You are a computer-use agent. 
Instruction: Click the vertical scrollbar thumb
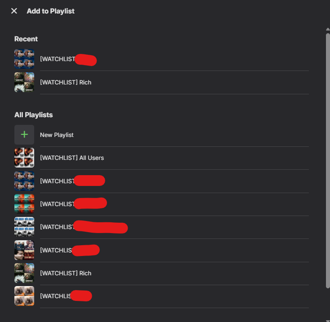pyautogui.click(x=328, y=157)
